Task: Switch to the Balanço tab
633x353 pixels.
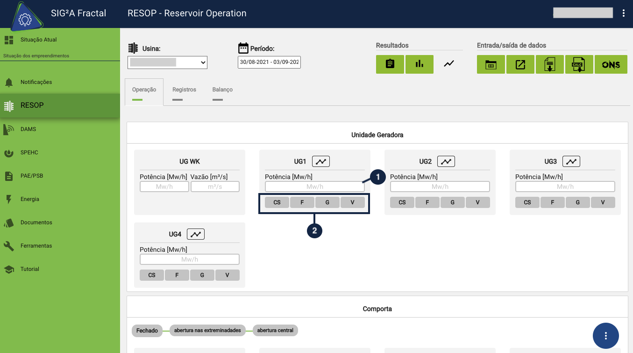Action: tap(222, 90)
